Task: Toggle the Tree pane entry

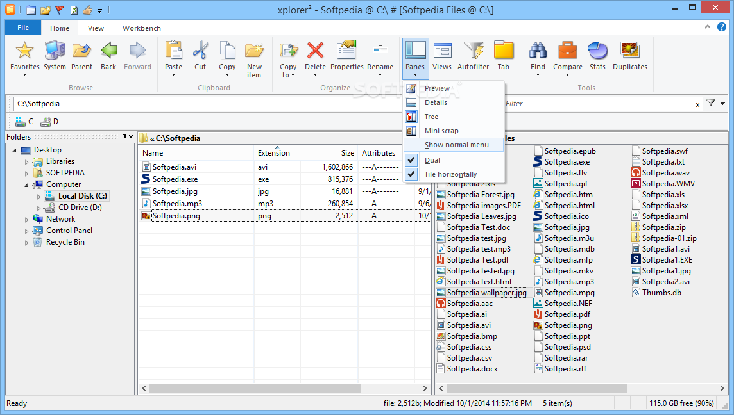Action: point(454,117)
